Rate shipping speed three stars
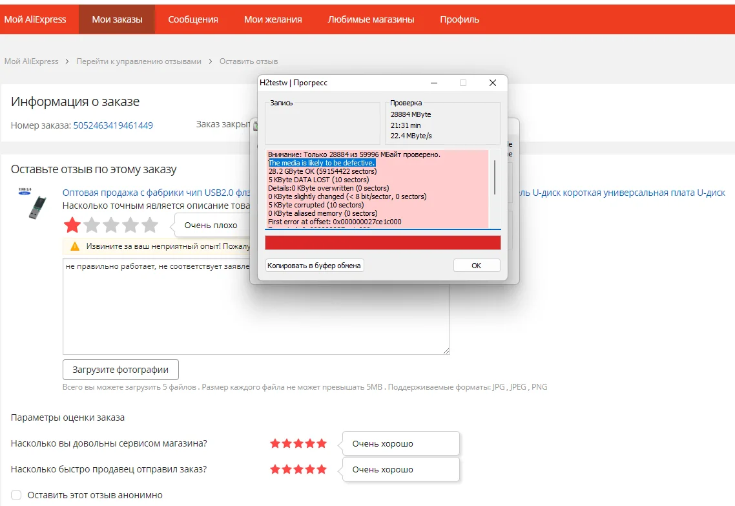 coord(298,469)
